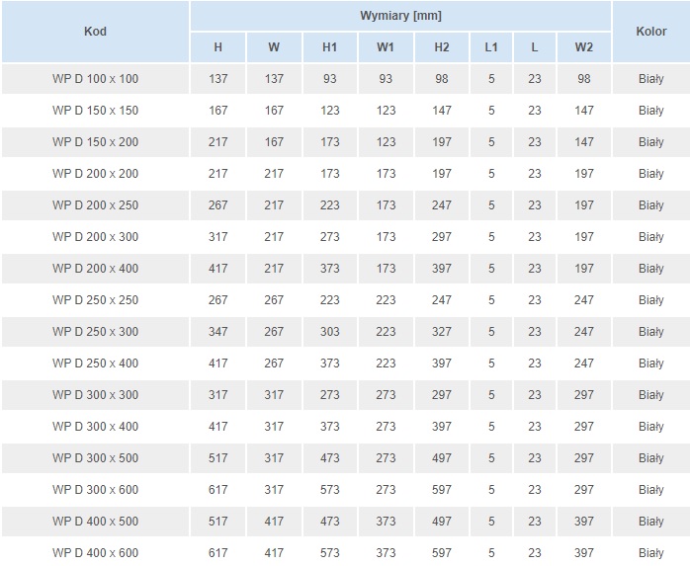Click the WP D 300 x 300 code
The image size is (690, 566).
coord(95,395)
